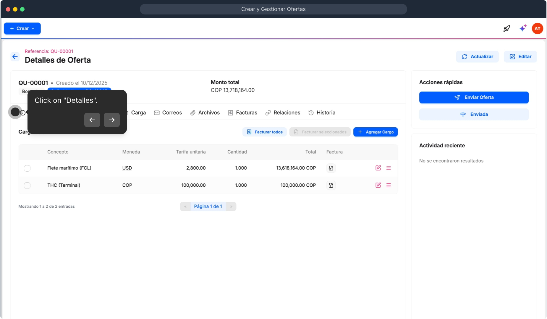Select the Flete marítimo (FCL) checkbox
Viewport: 547px width, 319px height.
pyautogui.click(x=27, y=168)
